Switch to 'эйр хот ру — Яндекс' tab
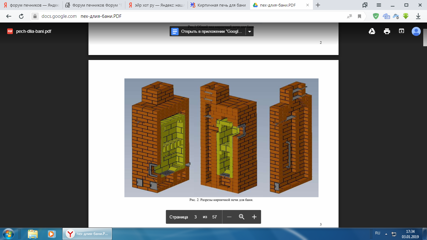Screen dimensions: 427x240 156,5
